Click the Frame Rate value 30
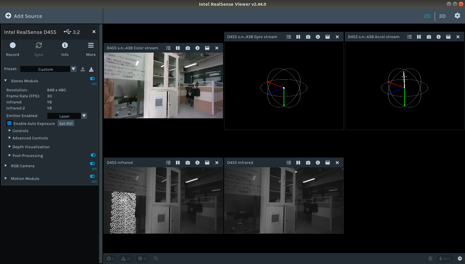465x264 pixels. coord(49,96)
